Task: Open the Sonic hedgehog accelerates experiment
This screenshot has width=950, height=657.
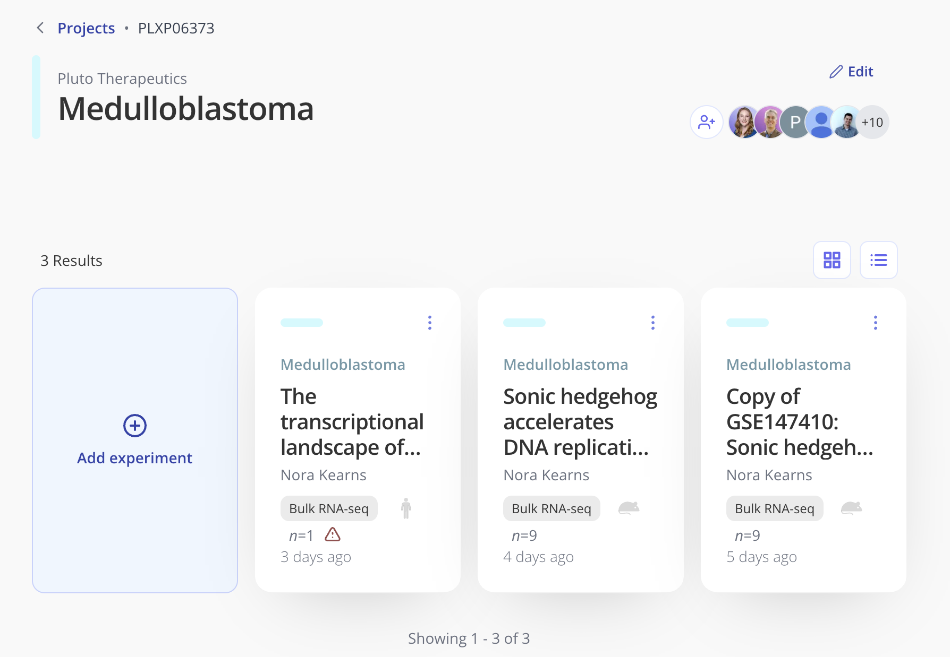Action: tap(580, 422)
